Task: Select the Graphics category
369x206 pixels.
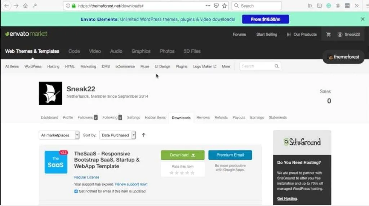Action: pyautogui.click(x=141, y=51)
